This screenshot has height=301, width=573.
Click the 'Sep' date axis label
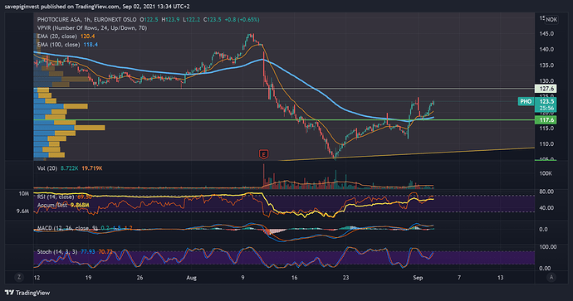(x=418, y=278)
